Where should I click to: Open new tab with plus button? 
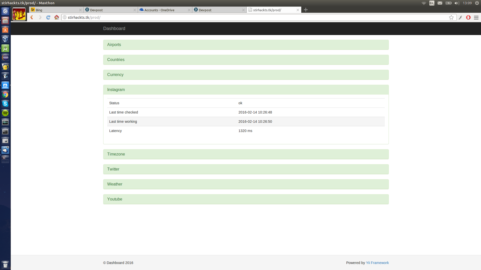click(306, 10)
